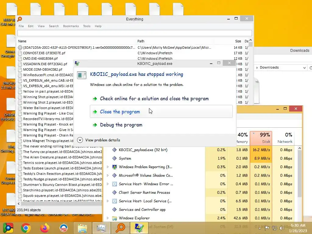The height and width of the screenshot is (234, 312).
Task: Click the breadcrumb arrow before Downloads path
Action: 257,68
